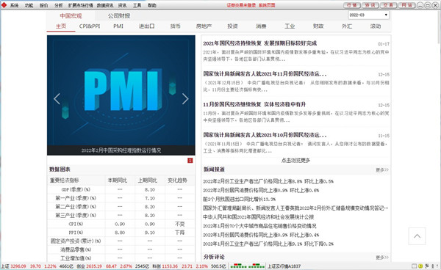The width and height of the screenshot is (441, 270).
Task: Select the 财政 sub-tab
Action: click(x=318, y=26)
